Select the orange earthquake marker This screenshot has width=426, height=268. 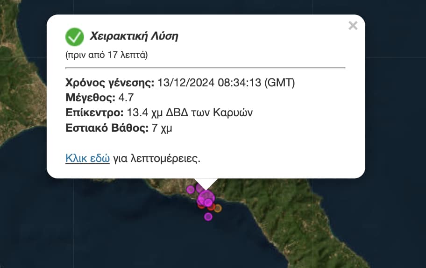click(x=218, y=208)
